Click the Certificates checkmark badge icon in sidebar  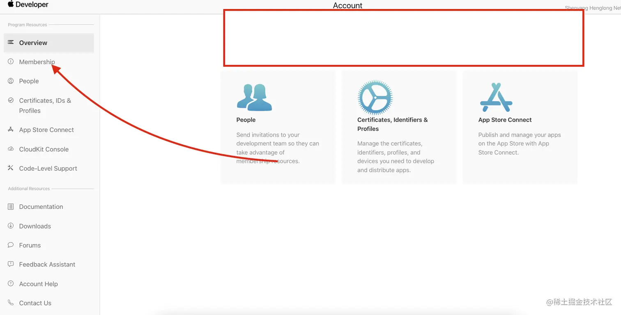click(x=11, y=100)
